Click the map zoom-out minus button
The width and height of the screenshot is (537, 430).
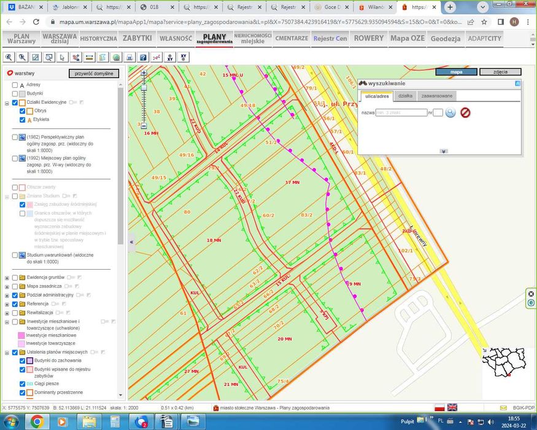point(144,126)
